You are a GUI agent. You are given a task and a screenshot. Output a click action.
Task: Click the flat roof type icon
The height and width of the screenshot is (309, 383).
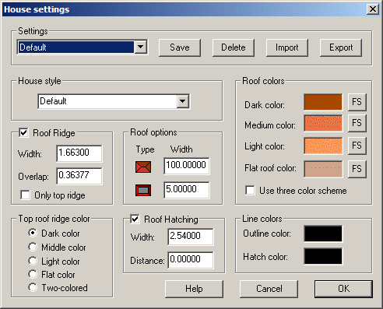coord(143,190)
